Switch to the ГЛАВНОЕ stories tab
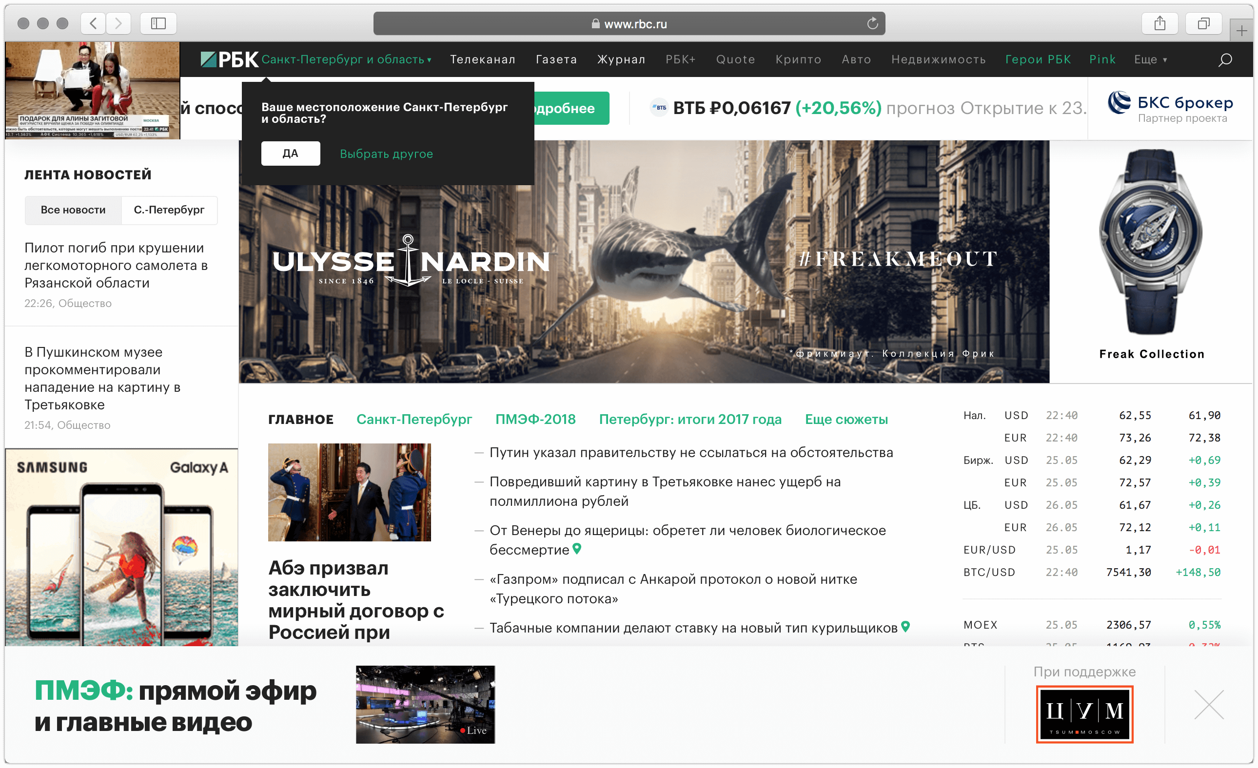 (x=300, y=420)
